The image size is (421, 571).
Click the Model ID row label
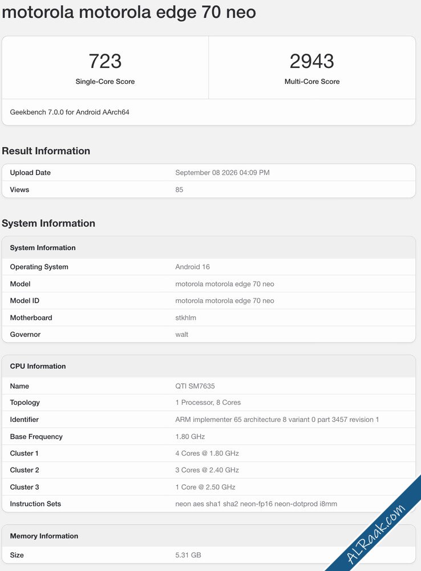[x=25, y=301]
